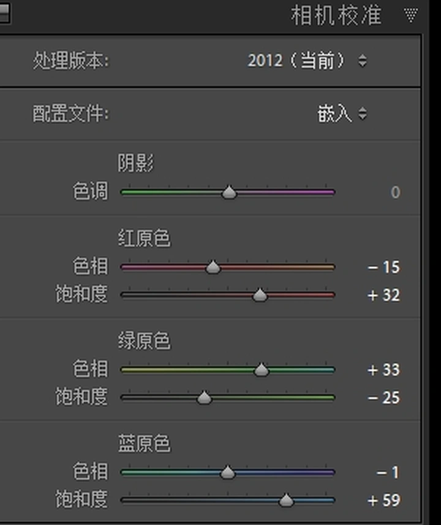441x525 pixels.
Task: Select the 阴影 色调 value 0
Action: pos(395,192)
